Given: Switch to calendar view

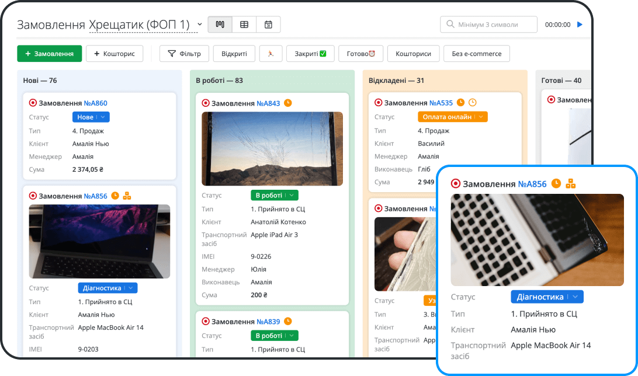Looking at the screenshot, I should pyautogui.click(x=268, y=25).
